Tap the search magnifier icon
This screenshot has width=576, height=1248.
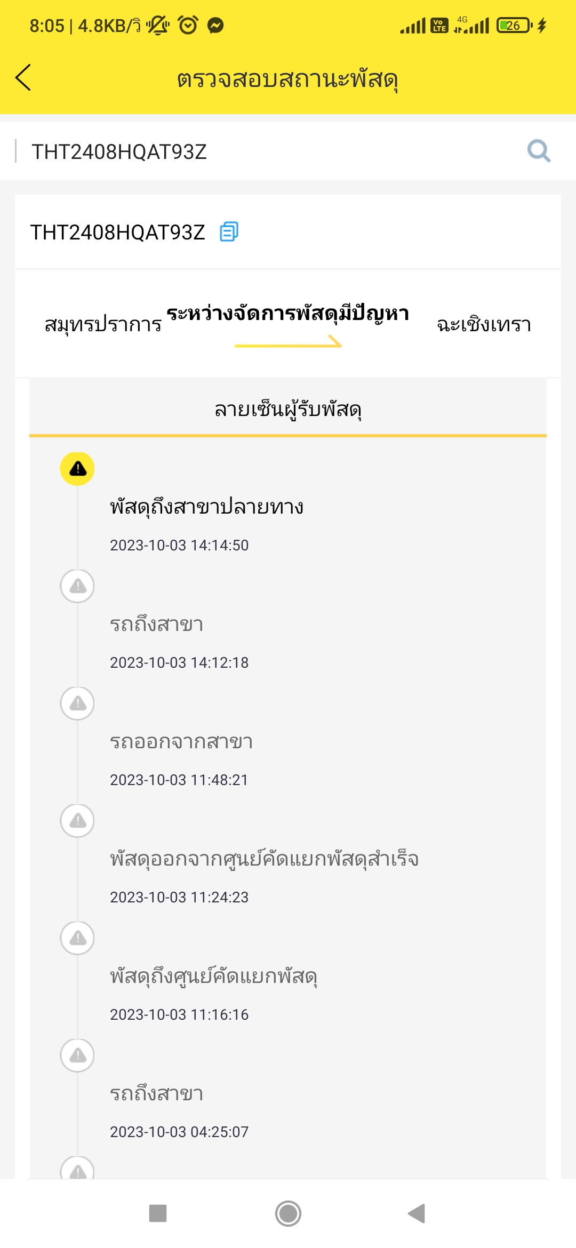[539, 151]
